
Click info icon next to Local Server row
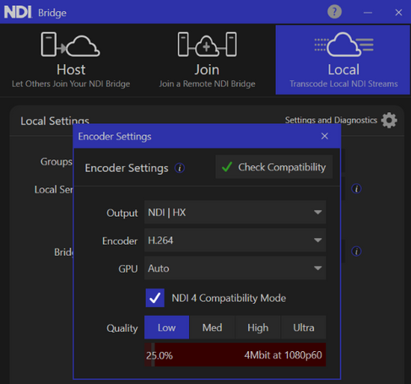(x=356, y=189)
